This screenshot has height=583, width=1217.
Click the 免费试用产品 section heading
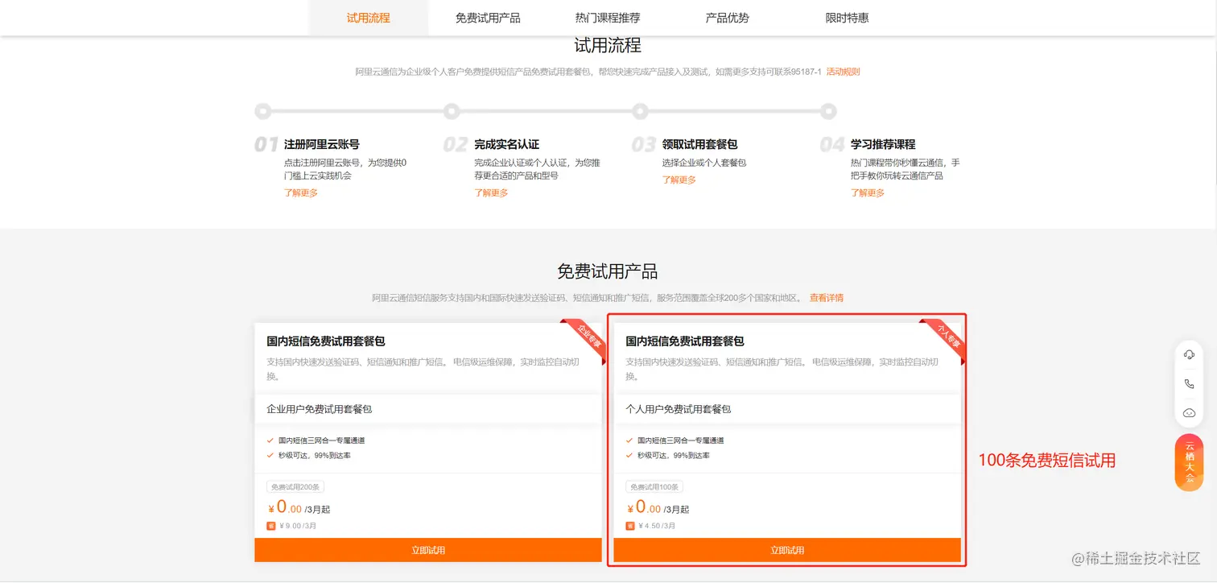[x=608, y=271]
